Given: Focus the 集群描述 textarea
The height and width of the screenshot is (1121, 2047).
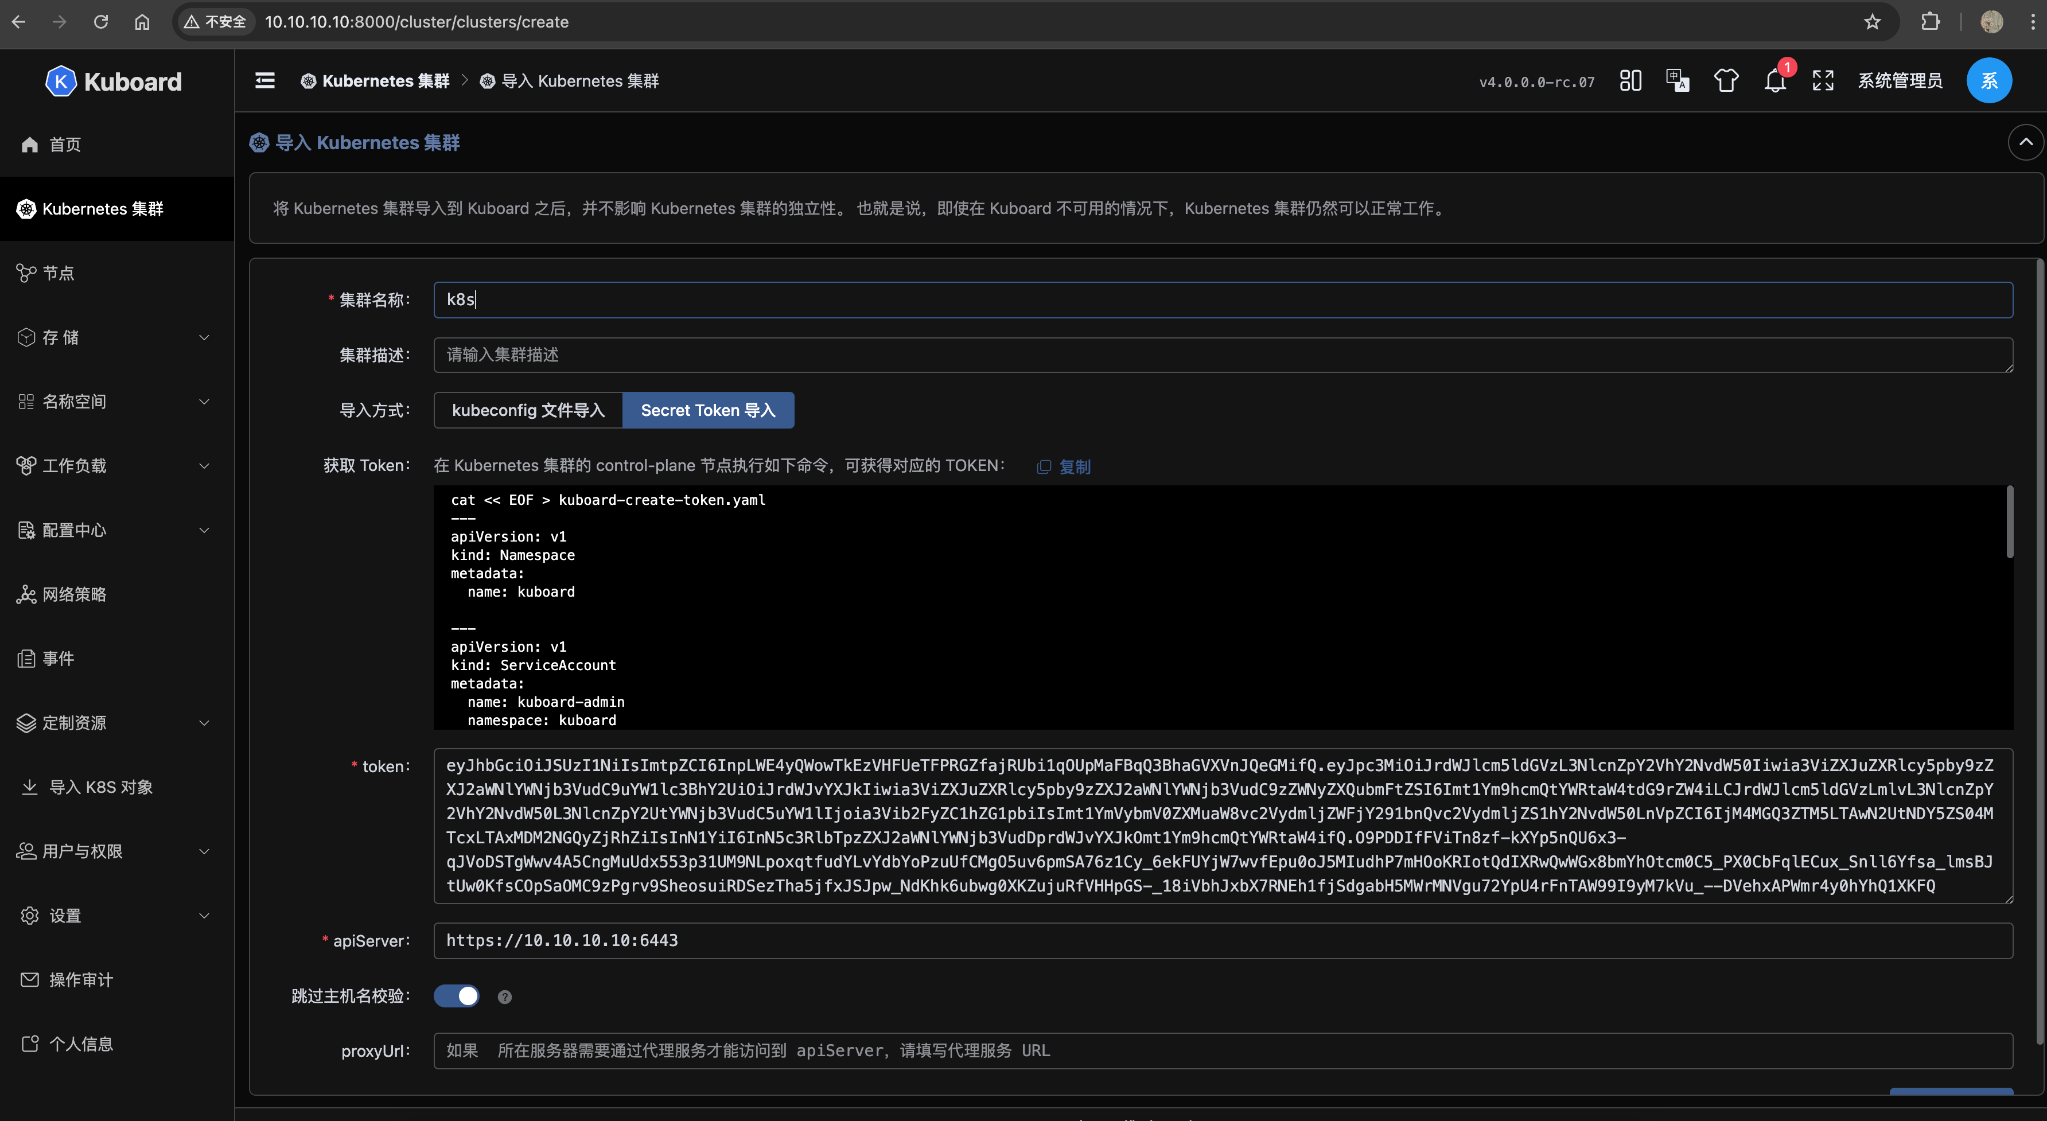Looking at the screenshot, I should 1223,355.
